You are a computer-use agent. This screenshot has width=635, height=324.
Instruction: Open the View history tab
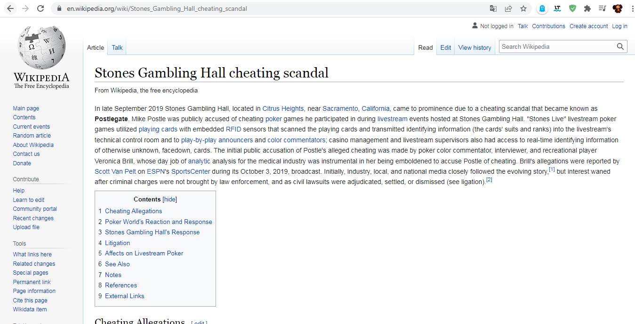click(474, 47)
